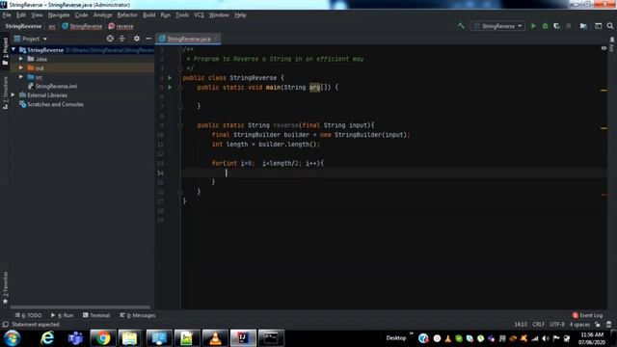The image size is (617, 347).
Task: Click Collapse All icon in Project panel
Action: click(122, 39)
